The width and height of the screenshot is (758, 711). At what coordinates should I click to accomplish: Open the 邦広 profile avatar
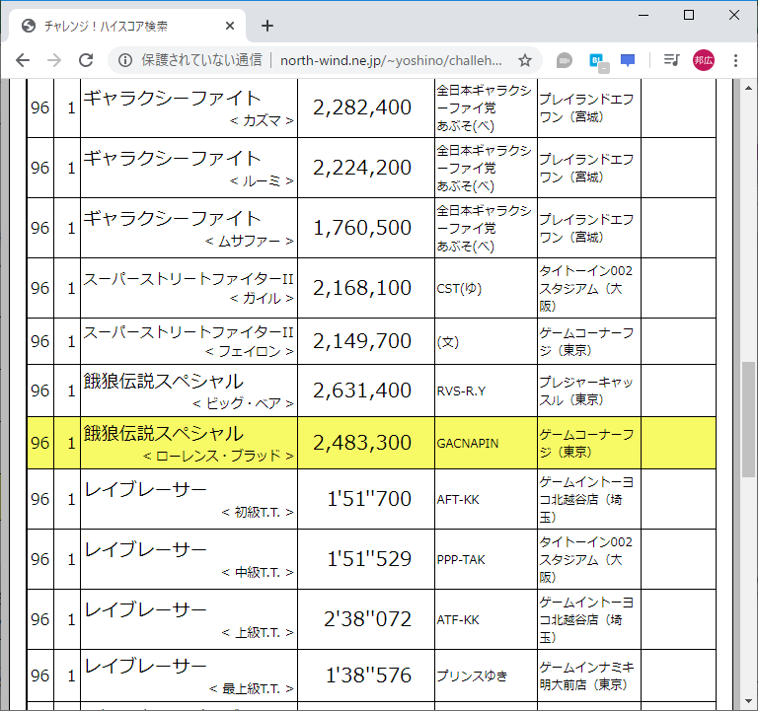click(704, 60)
